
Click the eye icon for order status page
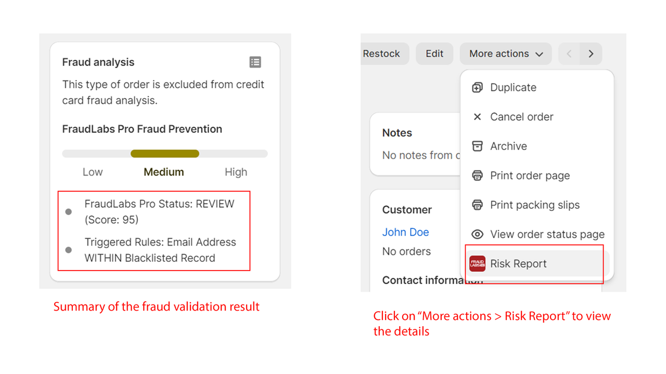pyautogui.click(x=477, y=234)
